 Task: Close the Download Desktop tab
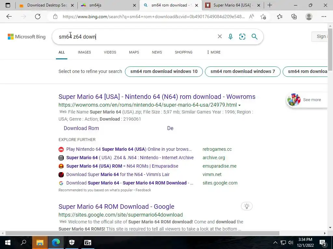(x=72, y=5)
